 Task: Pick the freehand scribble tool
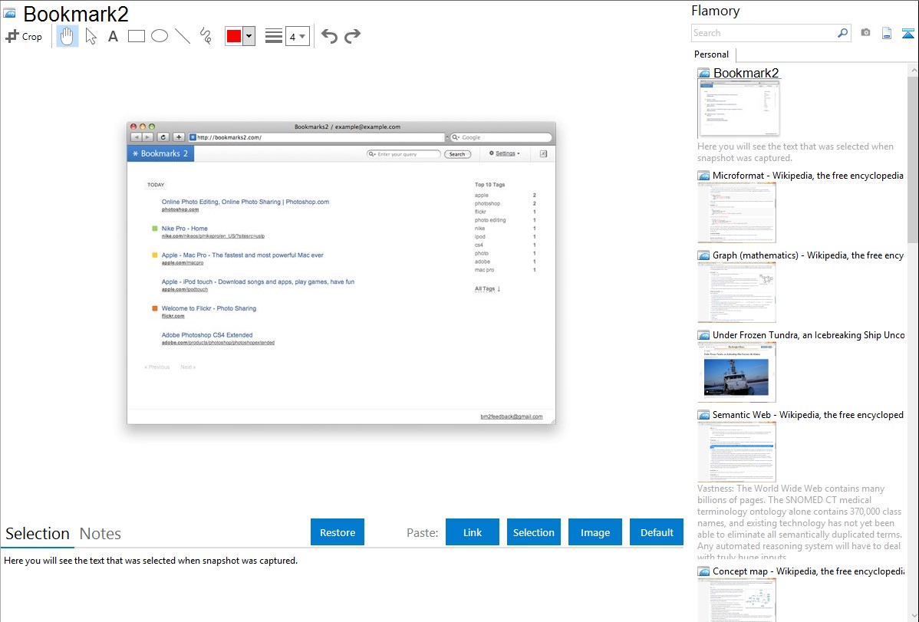pyautogui.click(x=206, y=36)
